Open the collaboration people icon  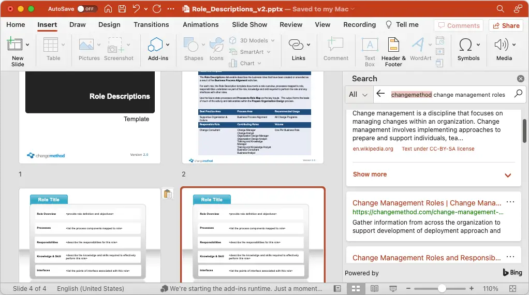click(518, 9)
